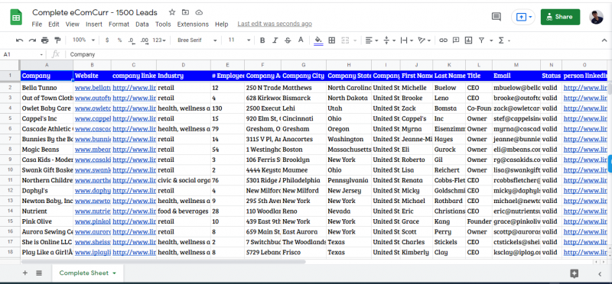Add a new sheet with plus
Screen dimensions: 612x284
click(x=25, y=273)
